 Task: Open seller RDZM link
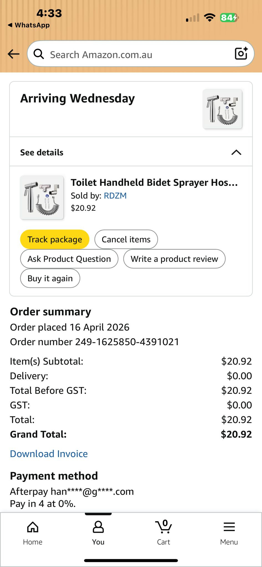tap(115, 196)
